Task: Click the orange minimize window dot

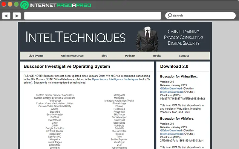Action: click(10, 4)
